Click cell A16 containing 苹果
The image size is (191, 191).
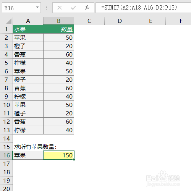point(28,155)
